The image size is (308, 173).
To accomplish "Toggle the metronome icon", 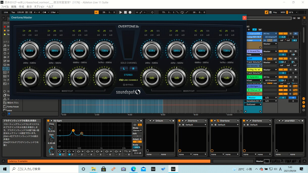I will pyautogui.click(x=44, y=12).
